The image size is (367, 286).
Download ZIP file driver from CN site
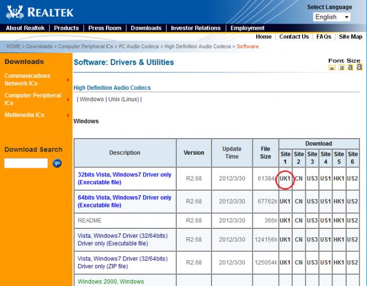(x=298, y=262)
